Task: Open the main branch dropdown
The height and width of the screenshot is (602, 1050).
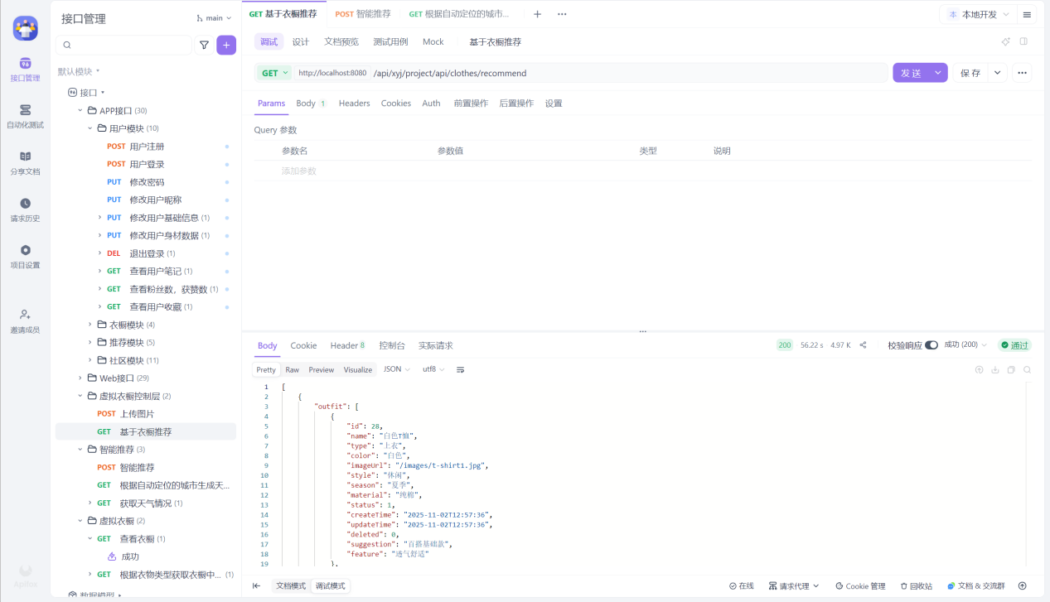Action: coord(214,18)
